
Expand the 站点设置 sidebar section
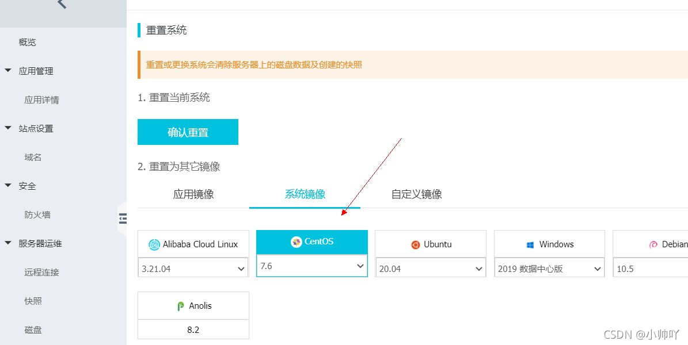37,128
